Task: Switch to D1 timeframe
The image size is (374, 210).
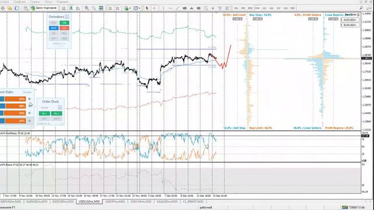Action: (278, 8)
